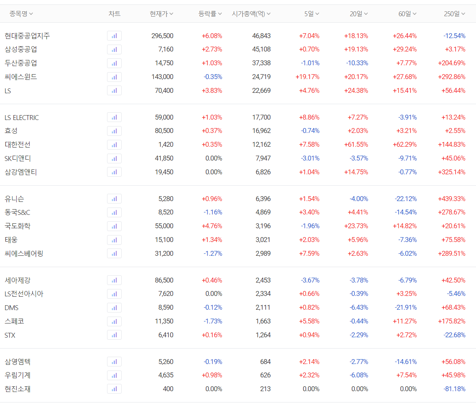Screen dimensions: 476x409
Task: Sort by 종목명 column header
Action: (21, 14)
